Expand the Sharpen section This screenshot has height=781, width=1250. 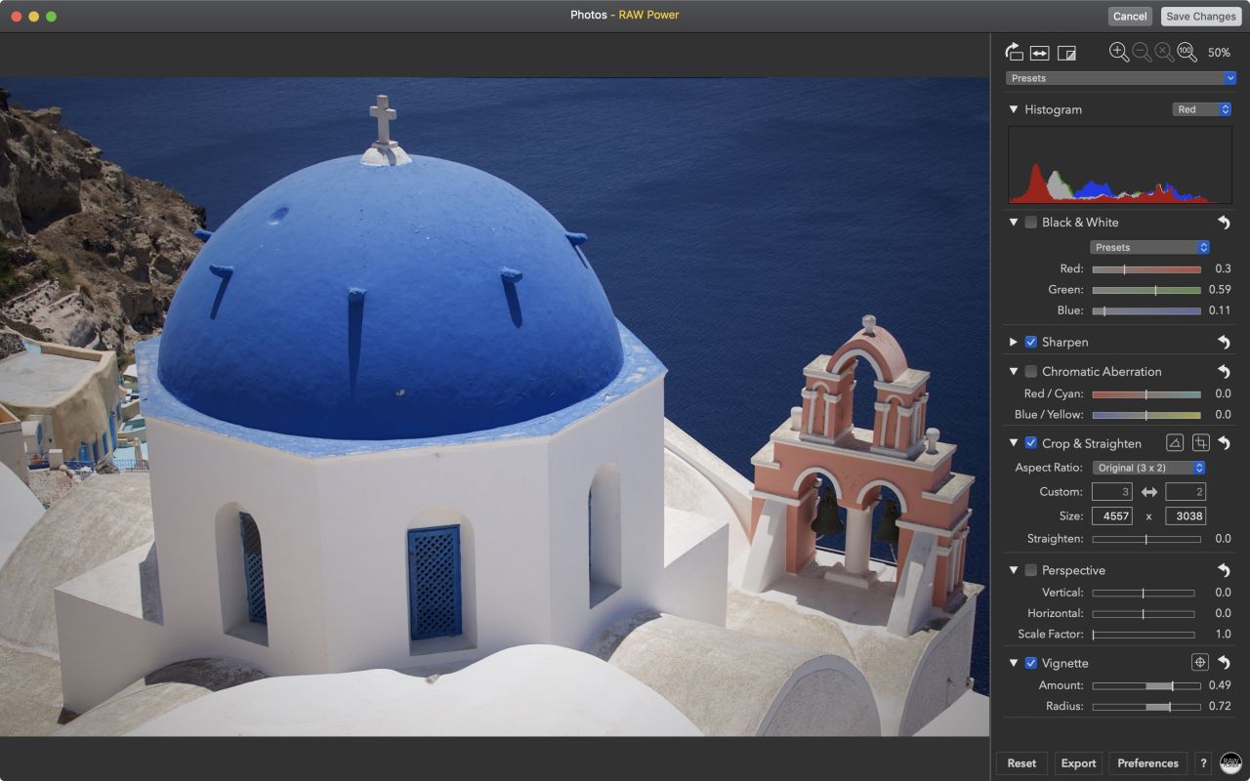[x=1014, y=343]
